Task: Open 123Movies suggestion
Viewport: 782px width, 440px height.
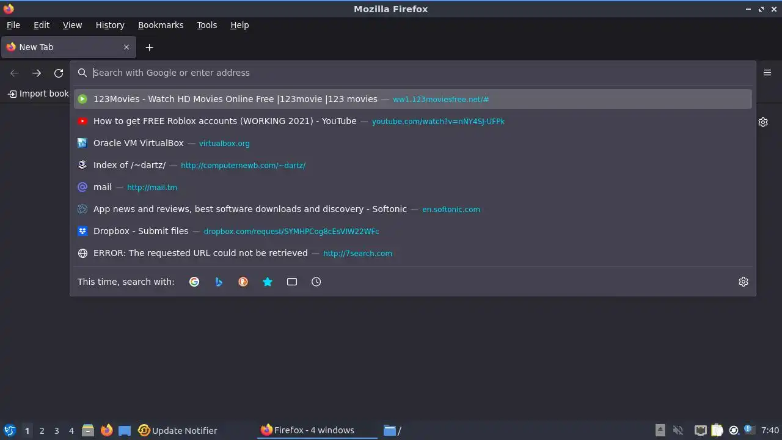Action: [413, 99]
